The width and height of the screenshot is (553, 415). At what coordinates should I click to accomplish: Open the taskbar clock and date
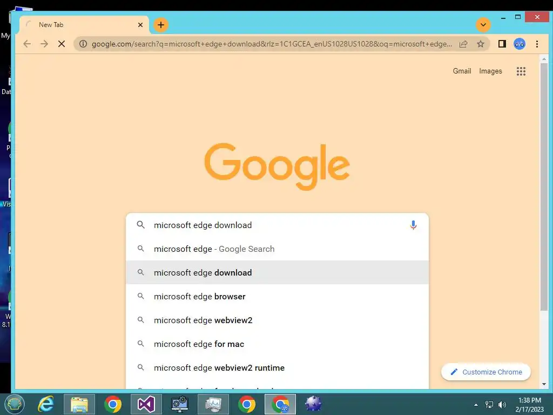point(529,405)
